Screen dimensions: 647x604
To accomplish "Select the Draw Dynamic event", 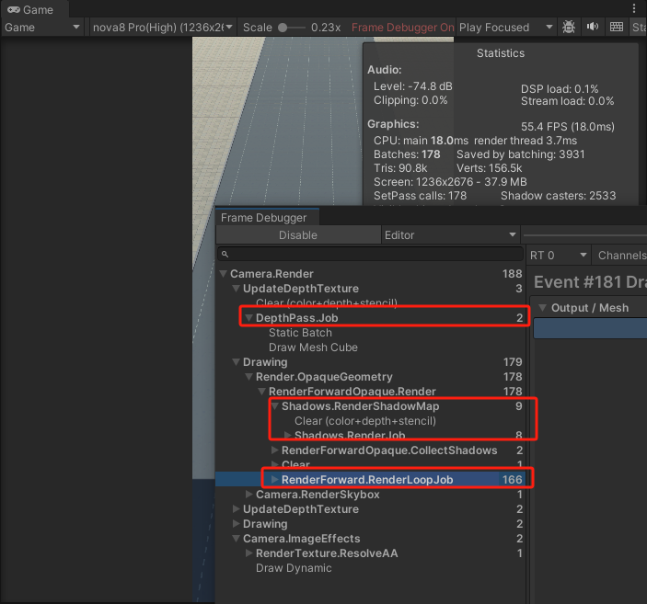I will click(x=370, y=568).
